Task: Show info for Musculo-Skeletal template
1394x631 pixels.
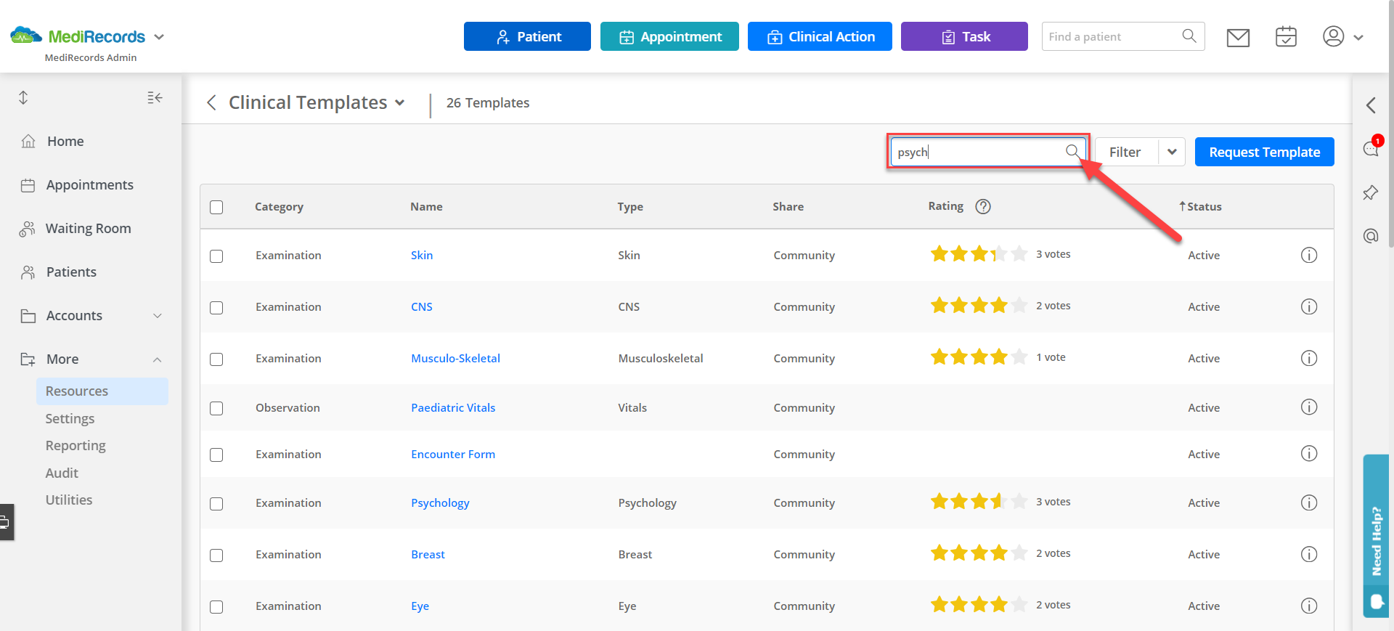Action: coord(1309,358)
